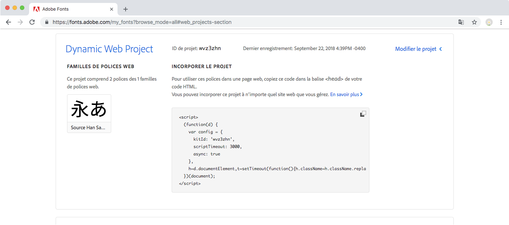Open the Dynamic Web Project title
509x225 pixels.
pos(109,49)
